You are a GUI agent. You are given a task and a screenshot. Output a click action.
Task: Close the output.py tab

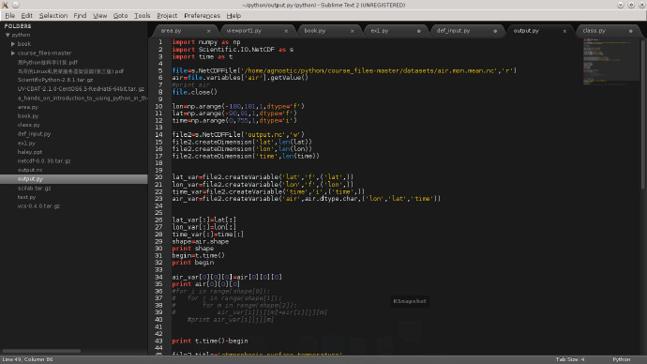point(564,31)
